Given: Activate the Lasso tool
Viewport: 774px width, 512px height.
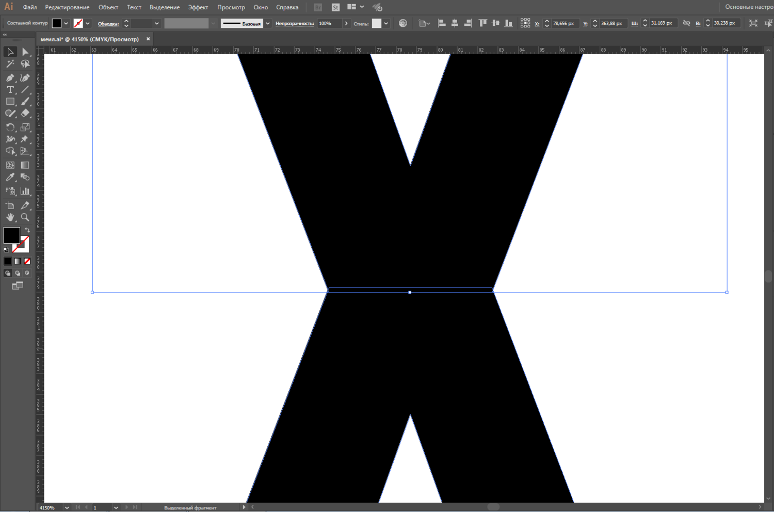Looking at the screenshot, I should (x=25, y=64).
